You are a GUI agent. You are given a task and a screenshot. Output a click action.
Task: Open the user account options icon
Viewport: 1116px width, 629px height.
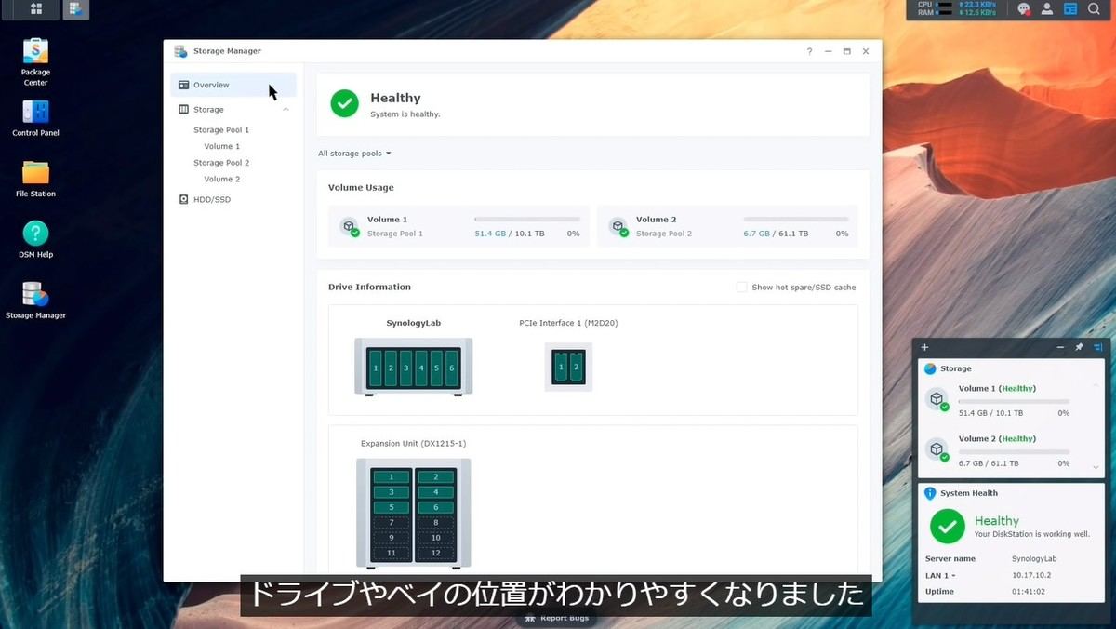(1047, 9)
